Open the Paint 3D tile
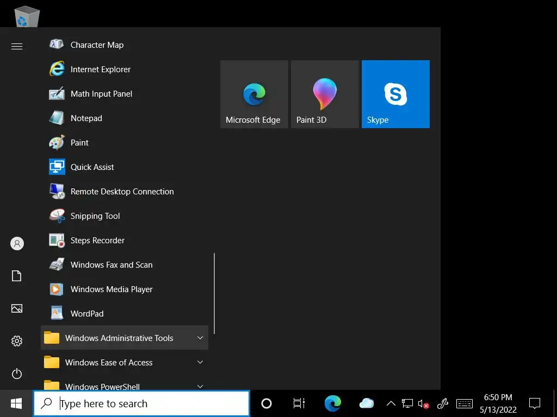The height and width of the screenshot is (417, 557). point(325,94)
